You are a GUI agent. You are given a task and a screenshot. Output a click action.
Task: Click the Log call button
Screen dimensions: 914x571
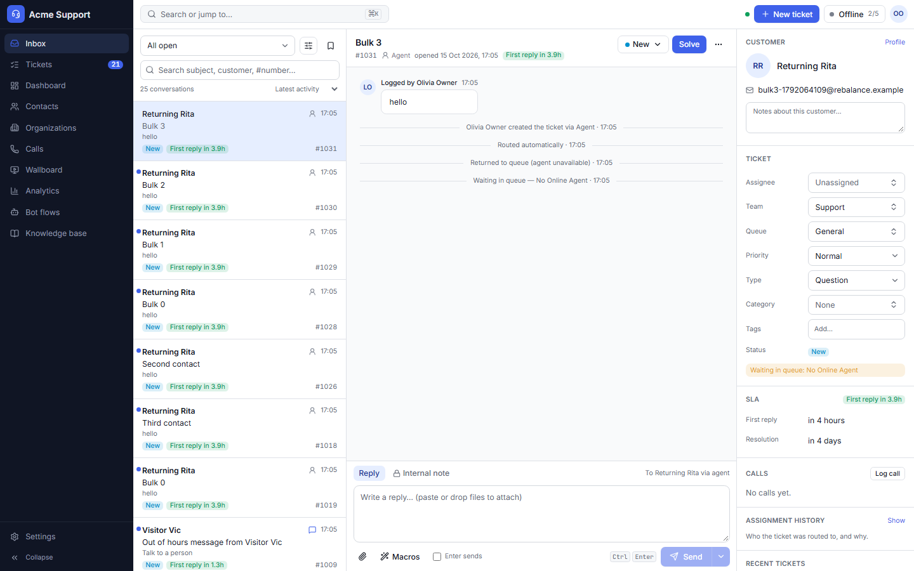pos(887,473)
